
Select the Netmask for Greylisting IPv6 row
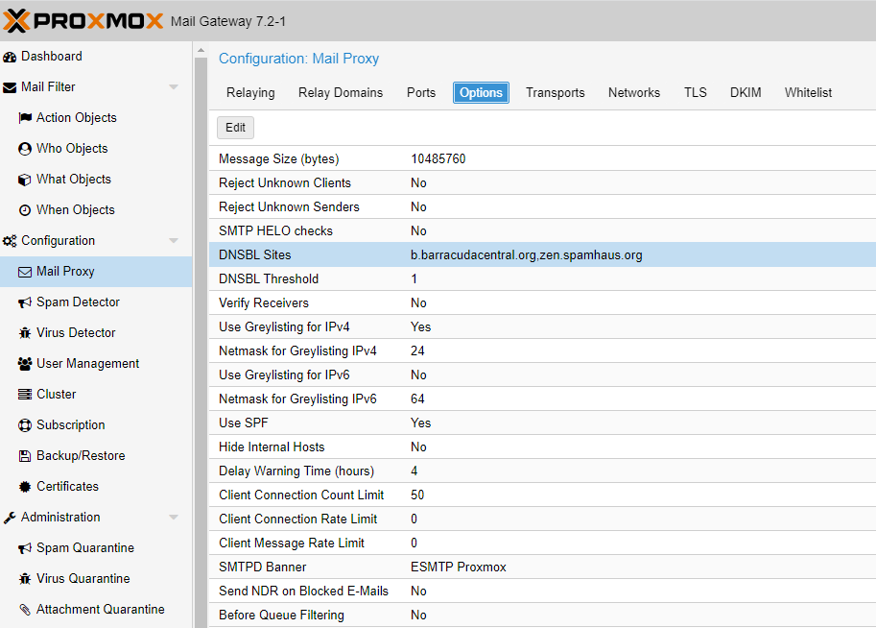point(542,399)
